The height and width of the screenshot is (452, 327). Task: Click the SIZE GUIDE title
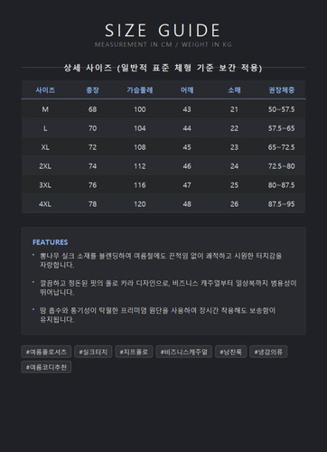(163, 31)
